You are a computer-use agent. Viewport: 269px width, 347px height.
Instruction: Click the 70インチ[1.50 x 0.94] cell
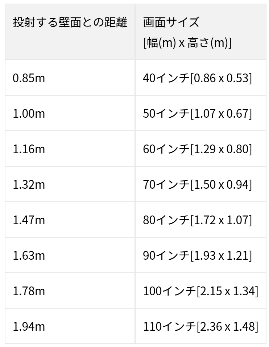coord(198,184)
